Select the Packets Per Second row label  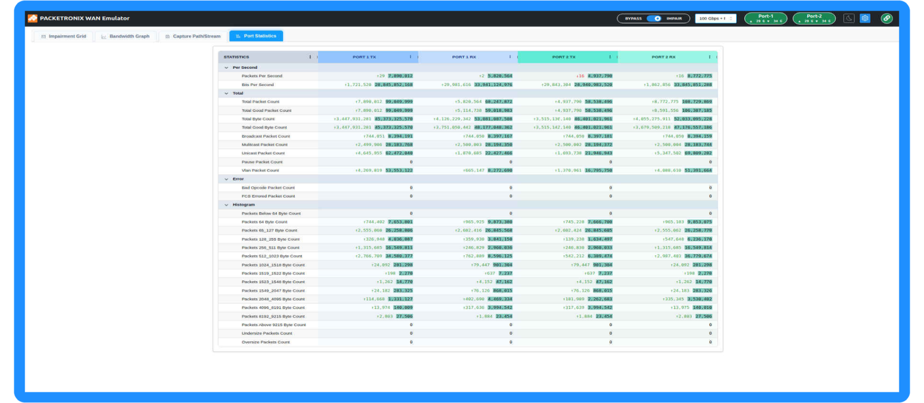click(262, 76)
